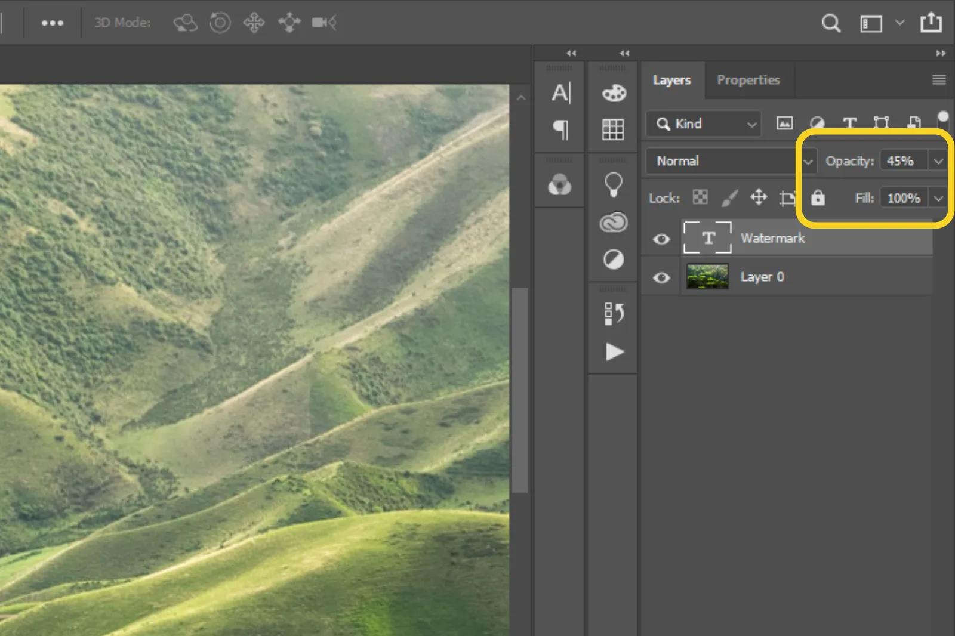Click the canvas vertical scrollbar thumb
This screenshot has height=636, width=955.
(520, 391)
